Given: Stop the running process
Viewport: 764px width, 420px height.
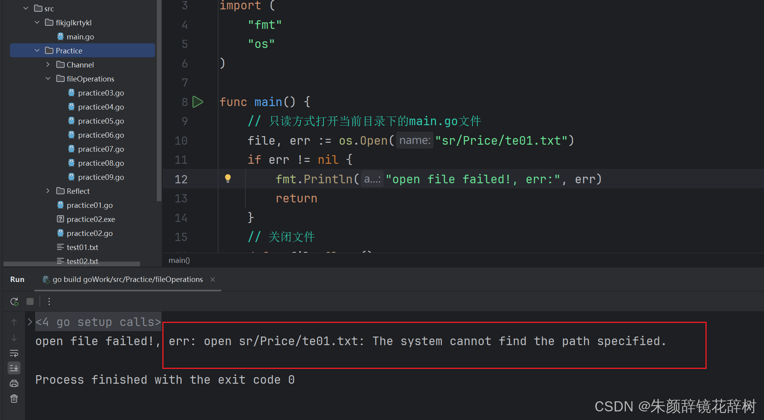Looking at the screenshot, I should (30, 301).
